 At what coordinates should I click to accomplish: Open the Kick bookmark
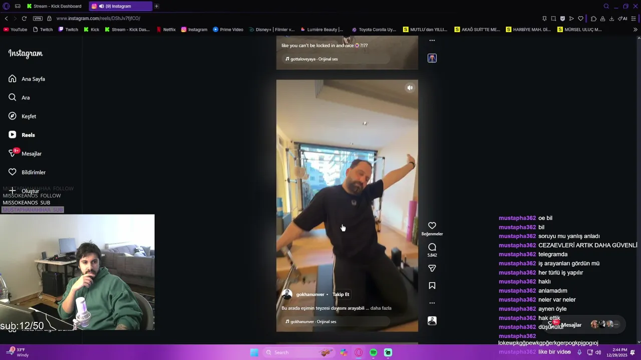(91, 29)
